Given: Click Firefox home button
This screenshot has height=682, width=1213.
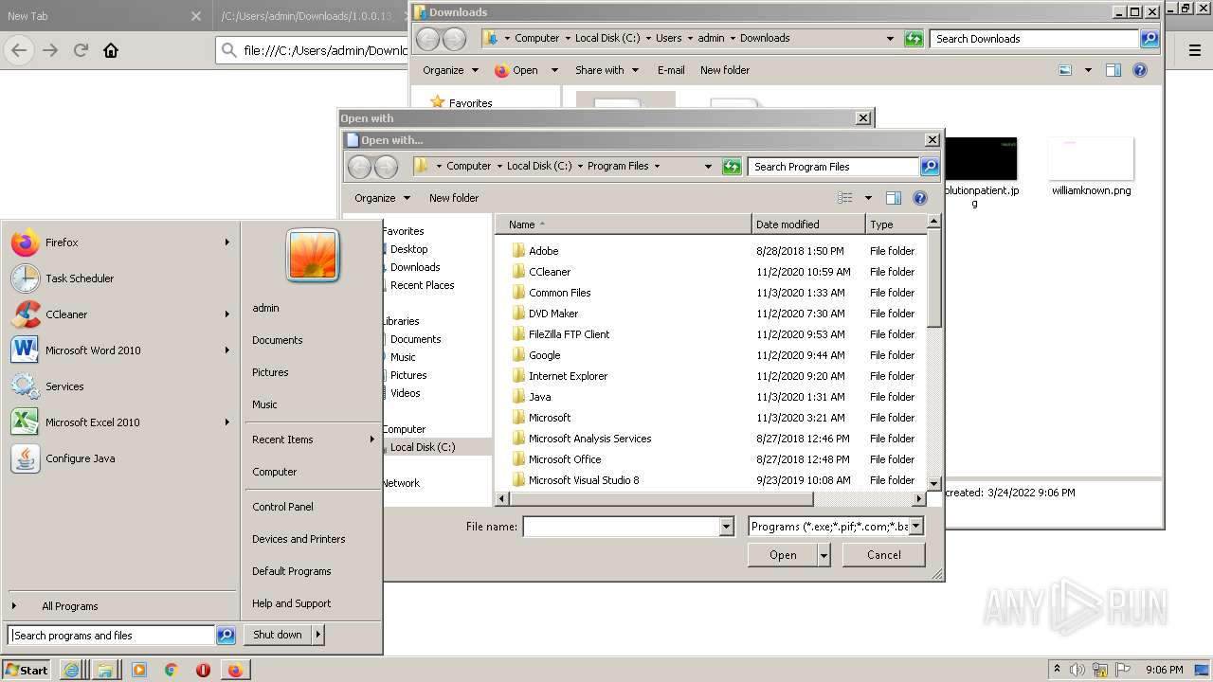Looking at the screenshot, I should [x=111, y=50].
